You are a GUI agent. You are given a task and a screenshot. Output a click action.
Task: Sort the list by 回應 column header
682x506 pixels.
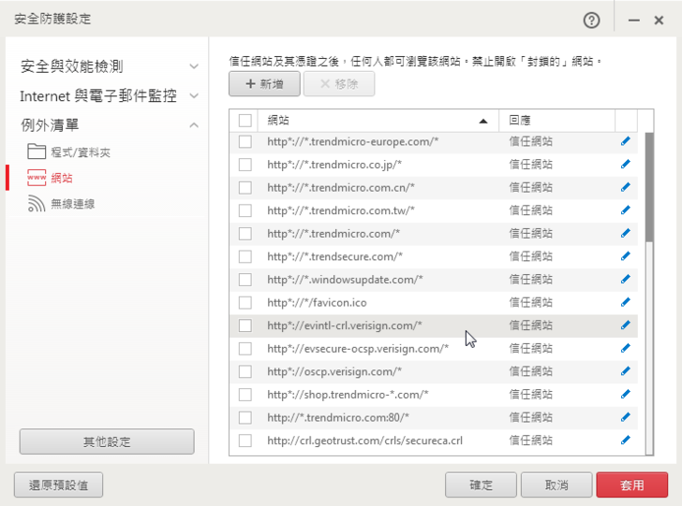pos(558,120)
